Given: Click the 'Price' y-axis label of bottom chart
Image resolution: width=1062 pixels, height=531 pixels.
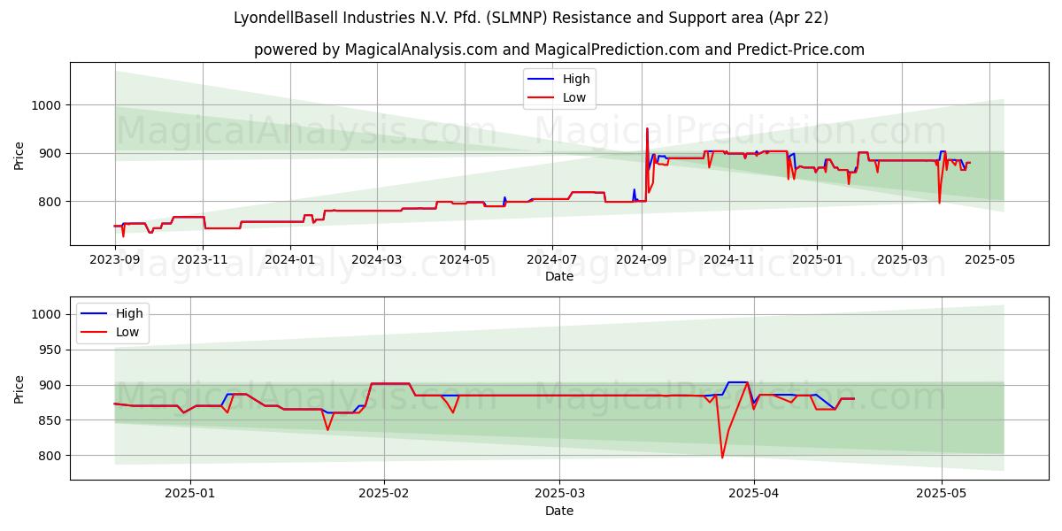Looking at the screenshot, I should tap(19, 389).
